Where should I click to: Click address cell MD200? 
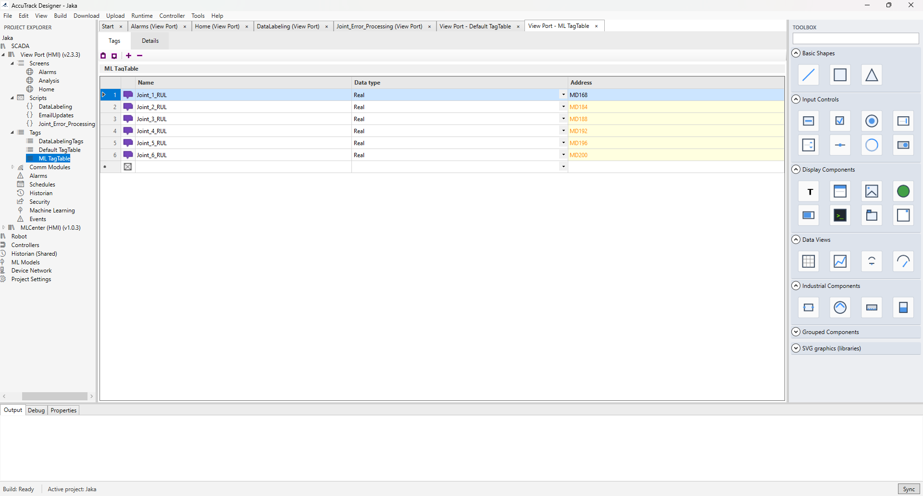tap(676, 155)
